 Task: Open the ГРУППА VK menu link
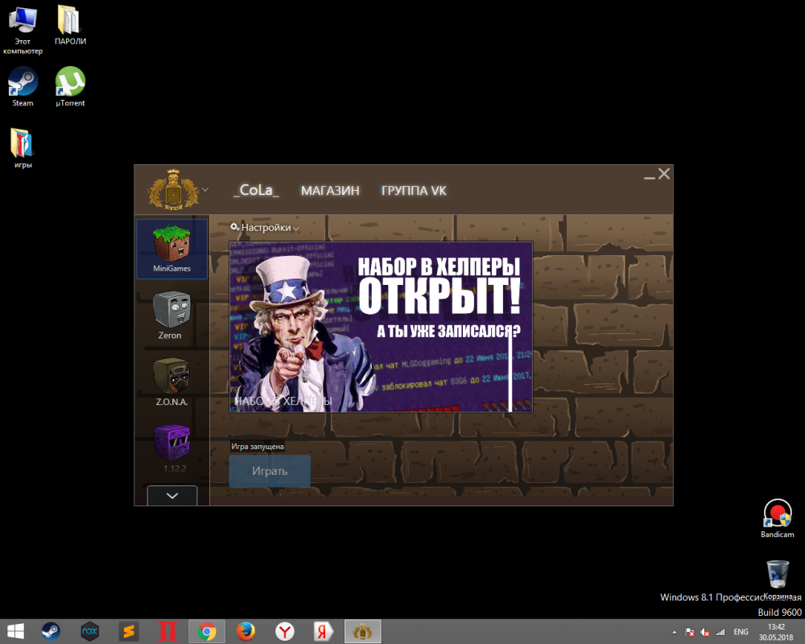point(414,191)
